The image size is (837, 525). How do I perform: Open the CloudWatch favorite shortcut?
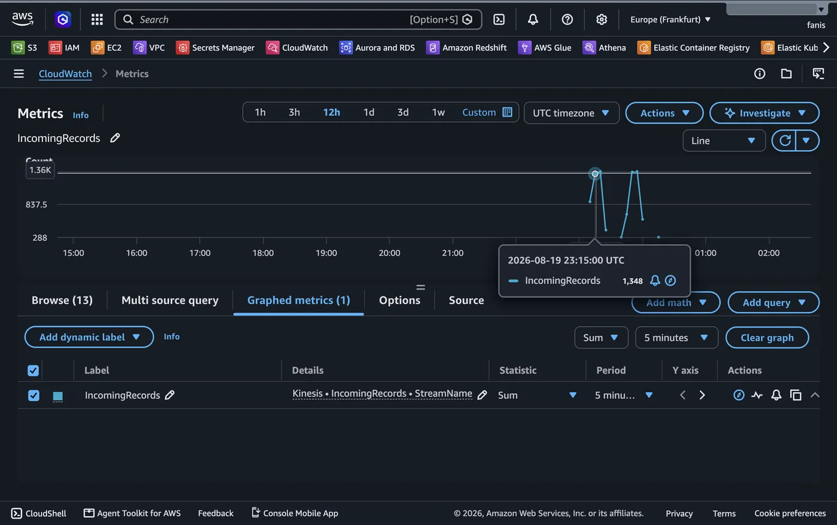[x=297, y=48]
